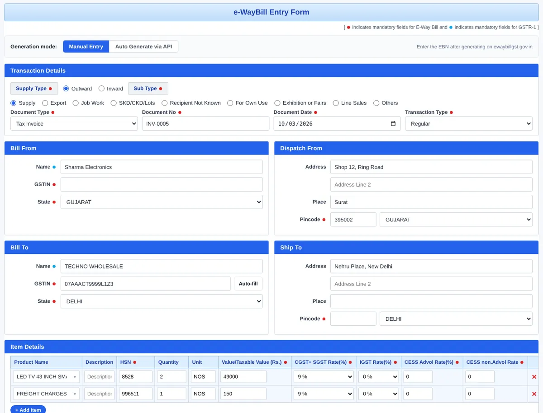Open the Transaction Type dropdown
543x413 pixels.
(468, 124)
